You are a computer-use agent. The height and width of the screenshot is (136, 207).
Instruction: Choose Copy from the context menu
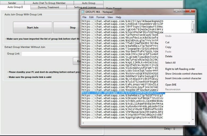coord(168,47)
